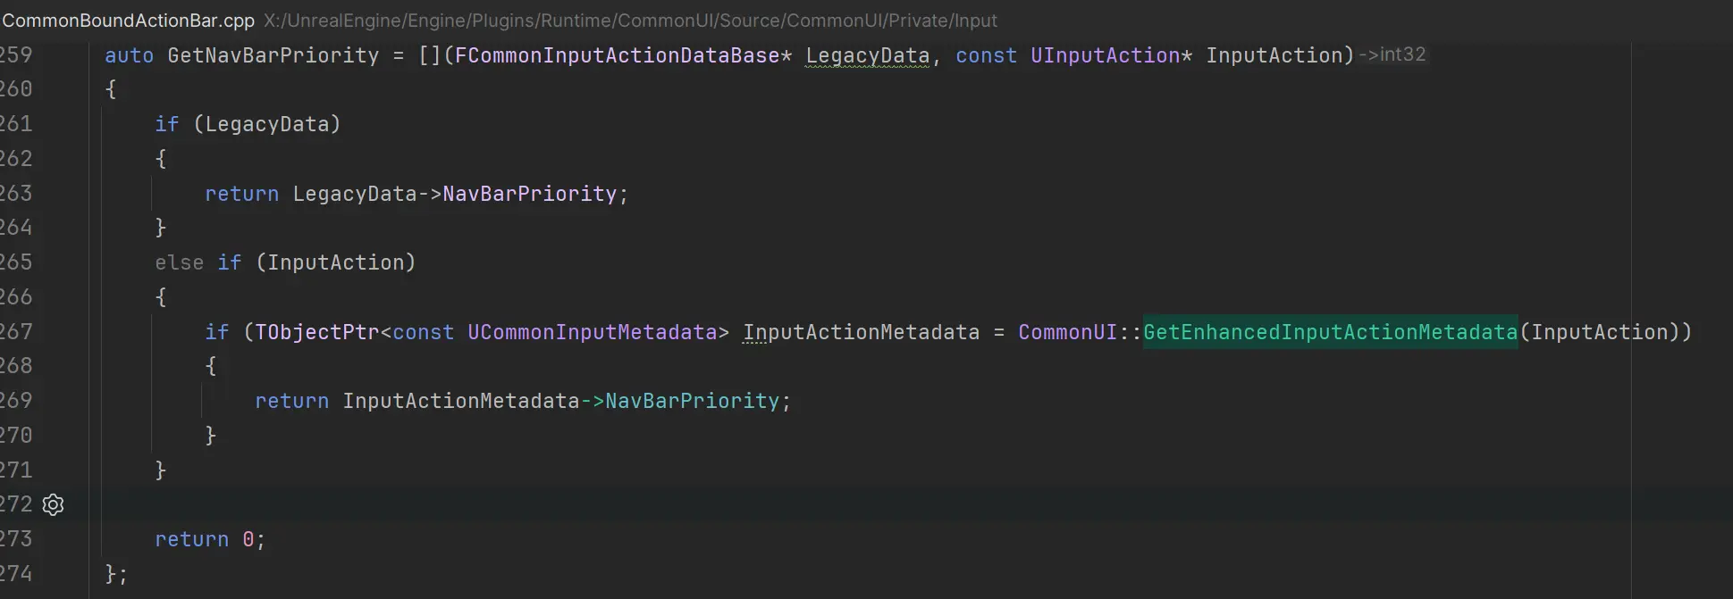Click the ->int32 return type inlay hint
Image resolution: width=1733 pixels, height=599 pixels.
point(1392,54)
